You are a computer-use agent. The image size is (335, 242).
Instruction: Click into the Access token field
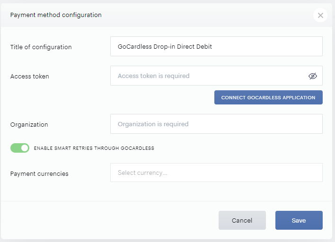[216, 76]
